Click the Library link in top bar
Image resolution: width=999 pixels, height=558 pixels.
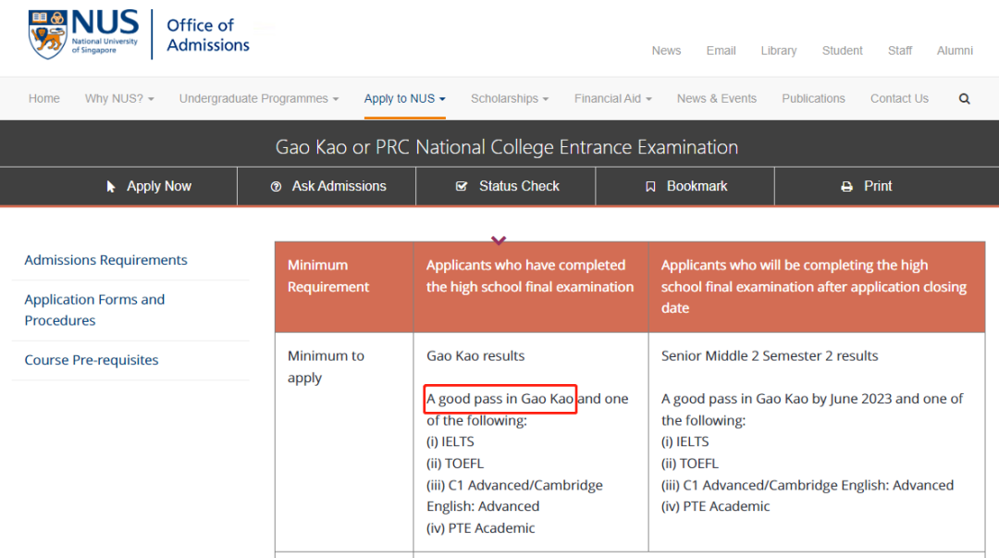coord(778,51)
